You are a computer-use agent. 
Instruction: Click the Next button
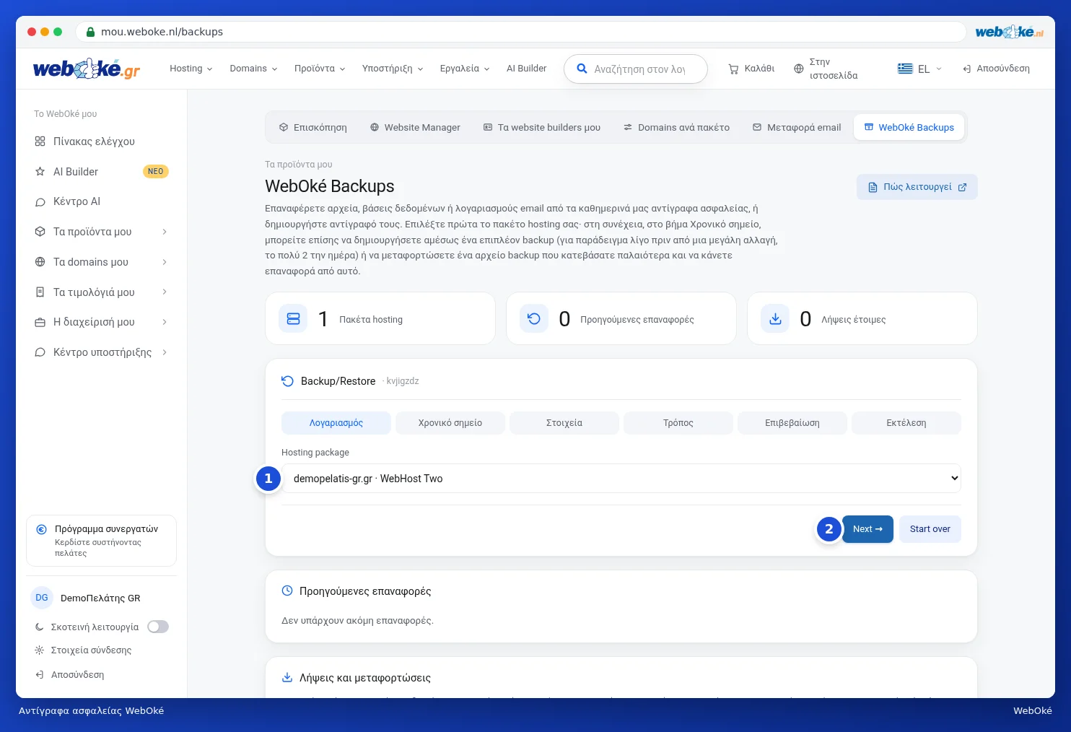(x=867, y=529)
